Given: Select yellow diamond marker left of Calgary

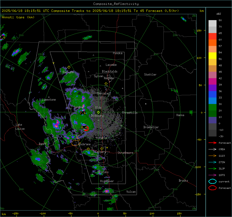Looking at the screenshot, I should pyautogui.click(x=88, y=149).
